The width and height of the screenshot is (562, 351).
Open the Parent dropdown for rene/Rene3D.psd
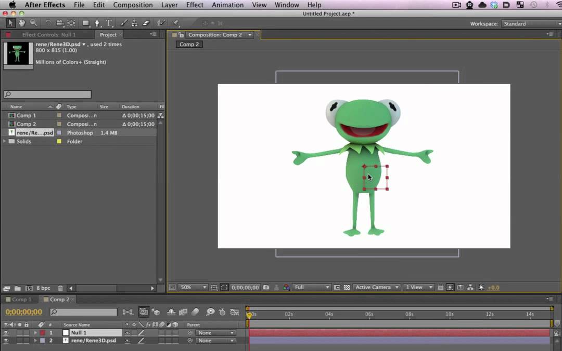click(216, 341)
